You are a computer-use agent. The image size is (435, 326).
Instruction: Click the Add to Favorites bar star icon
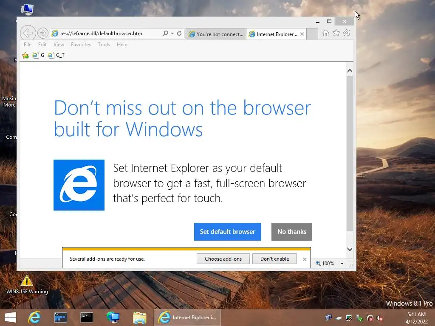pos(25,56)
